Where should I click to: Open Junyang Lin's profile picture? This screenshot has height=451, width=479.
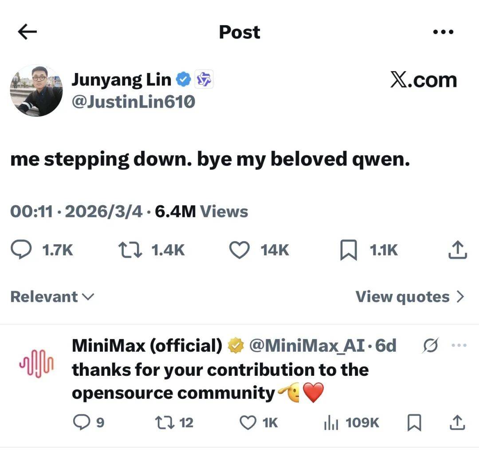click(36, 91)
